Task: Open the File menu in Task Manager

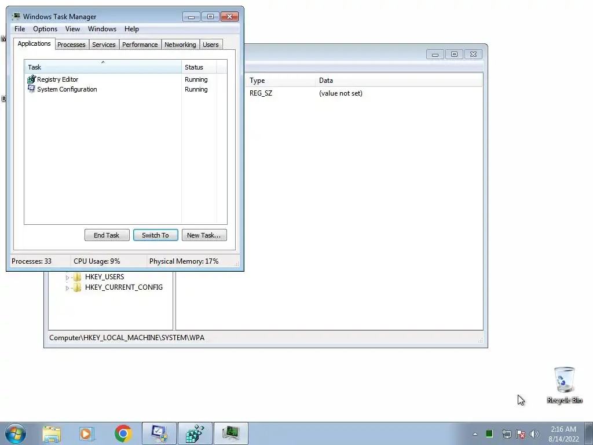Action: click(x=20, y=29)
